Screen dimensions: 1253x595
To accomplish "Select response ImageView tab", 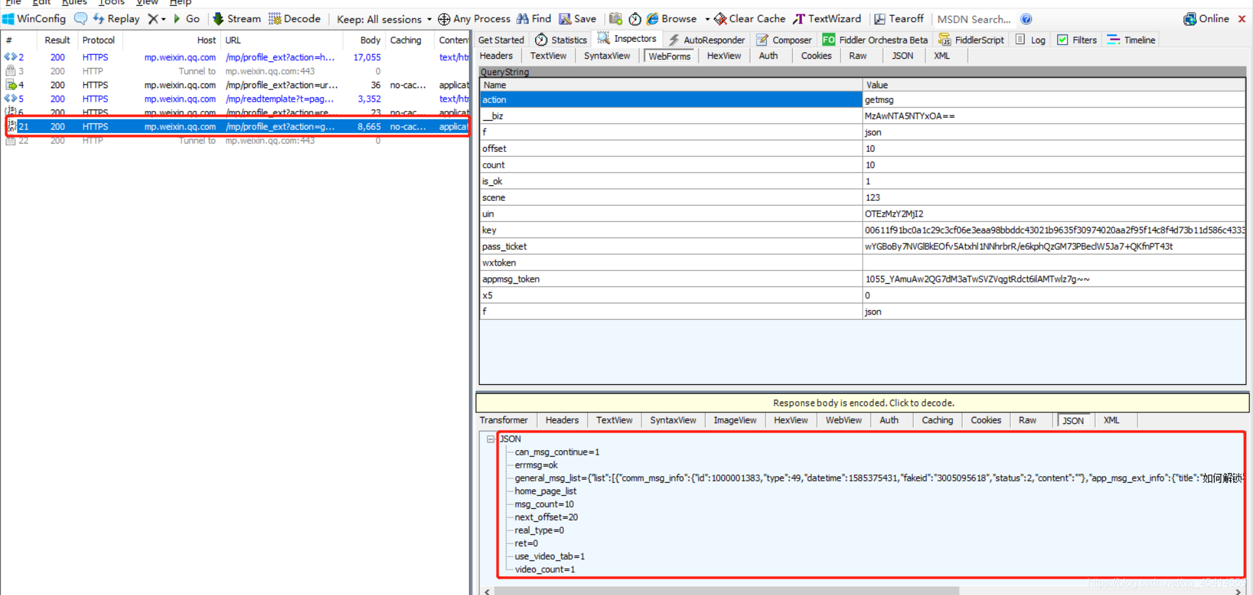I will [x=735, y=420].
